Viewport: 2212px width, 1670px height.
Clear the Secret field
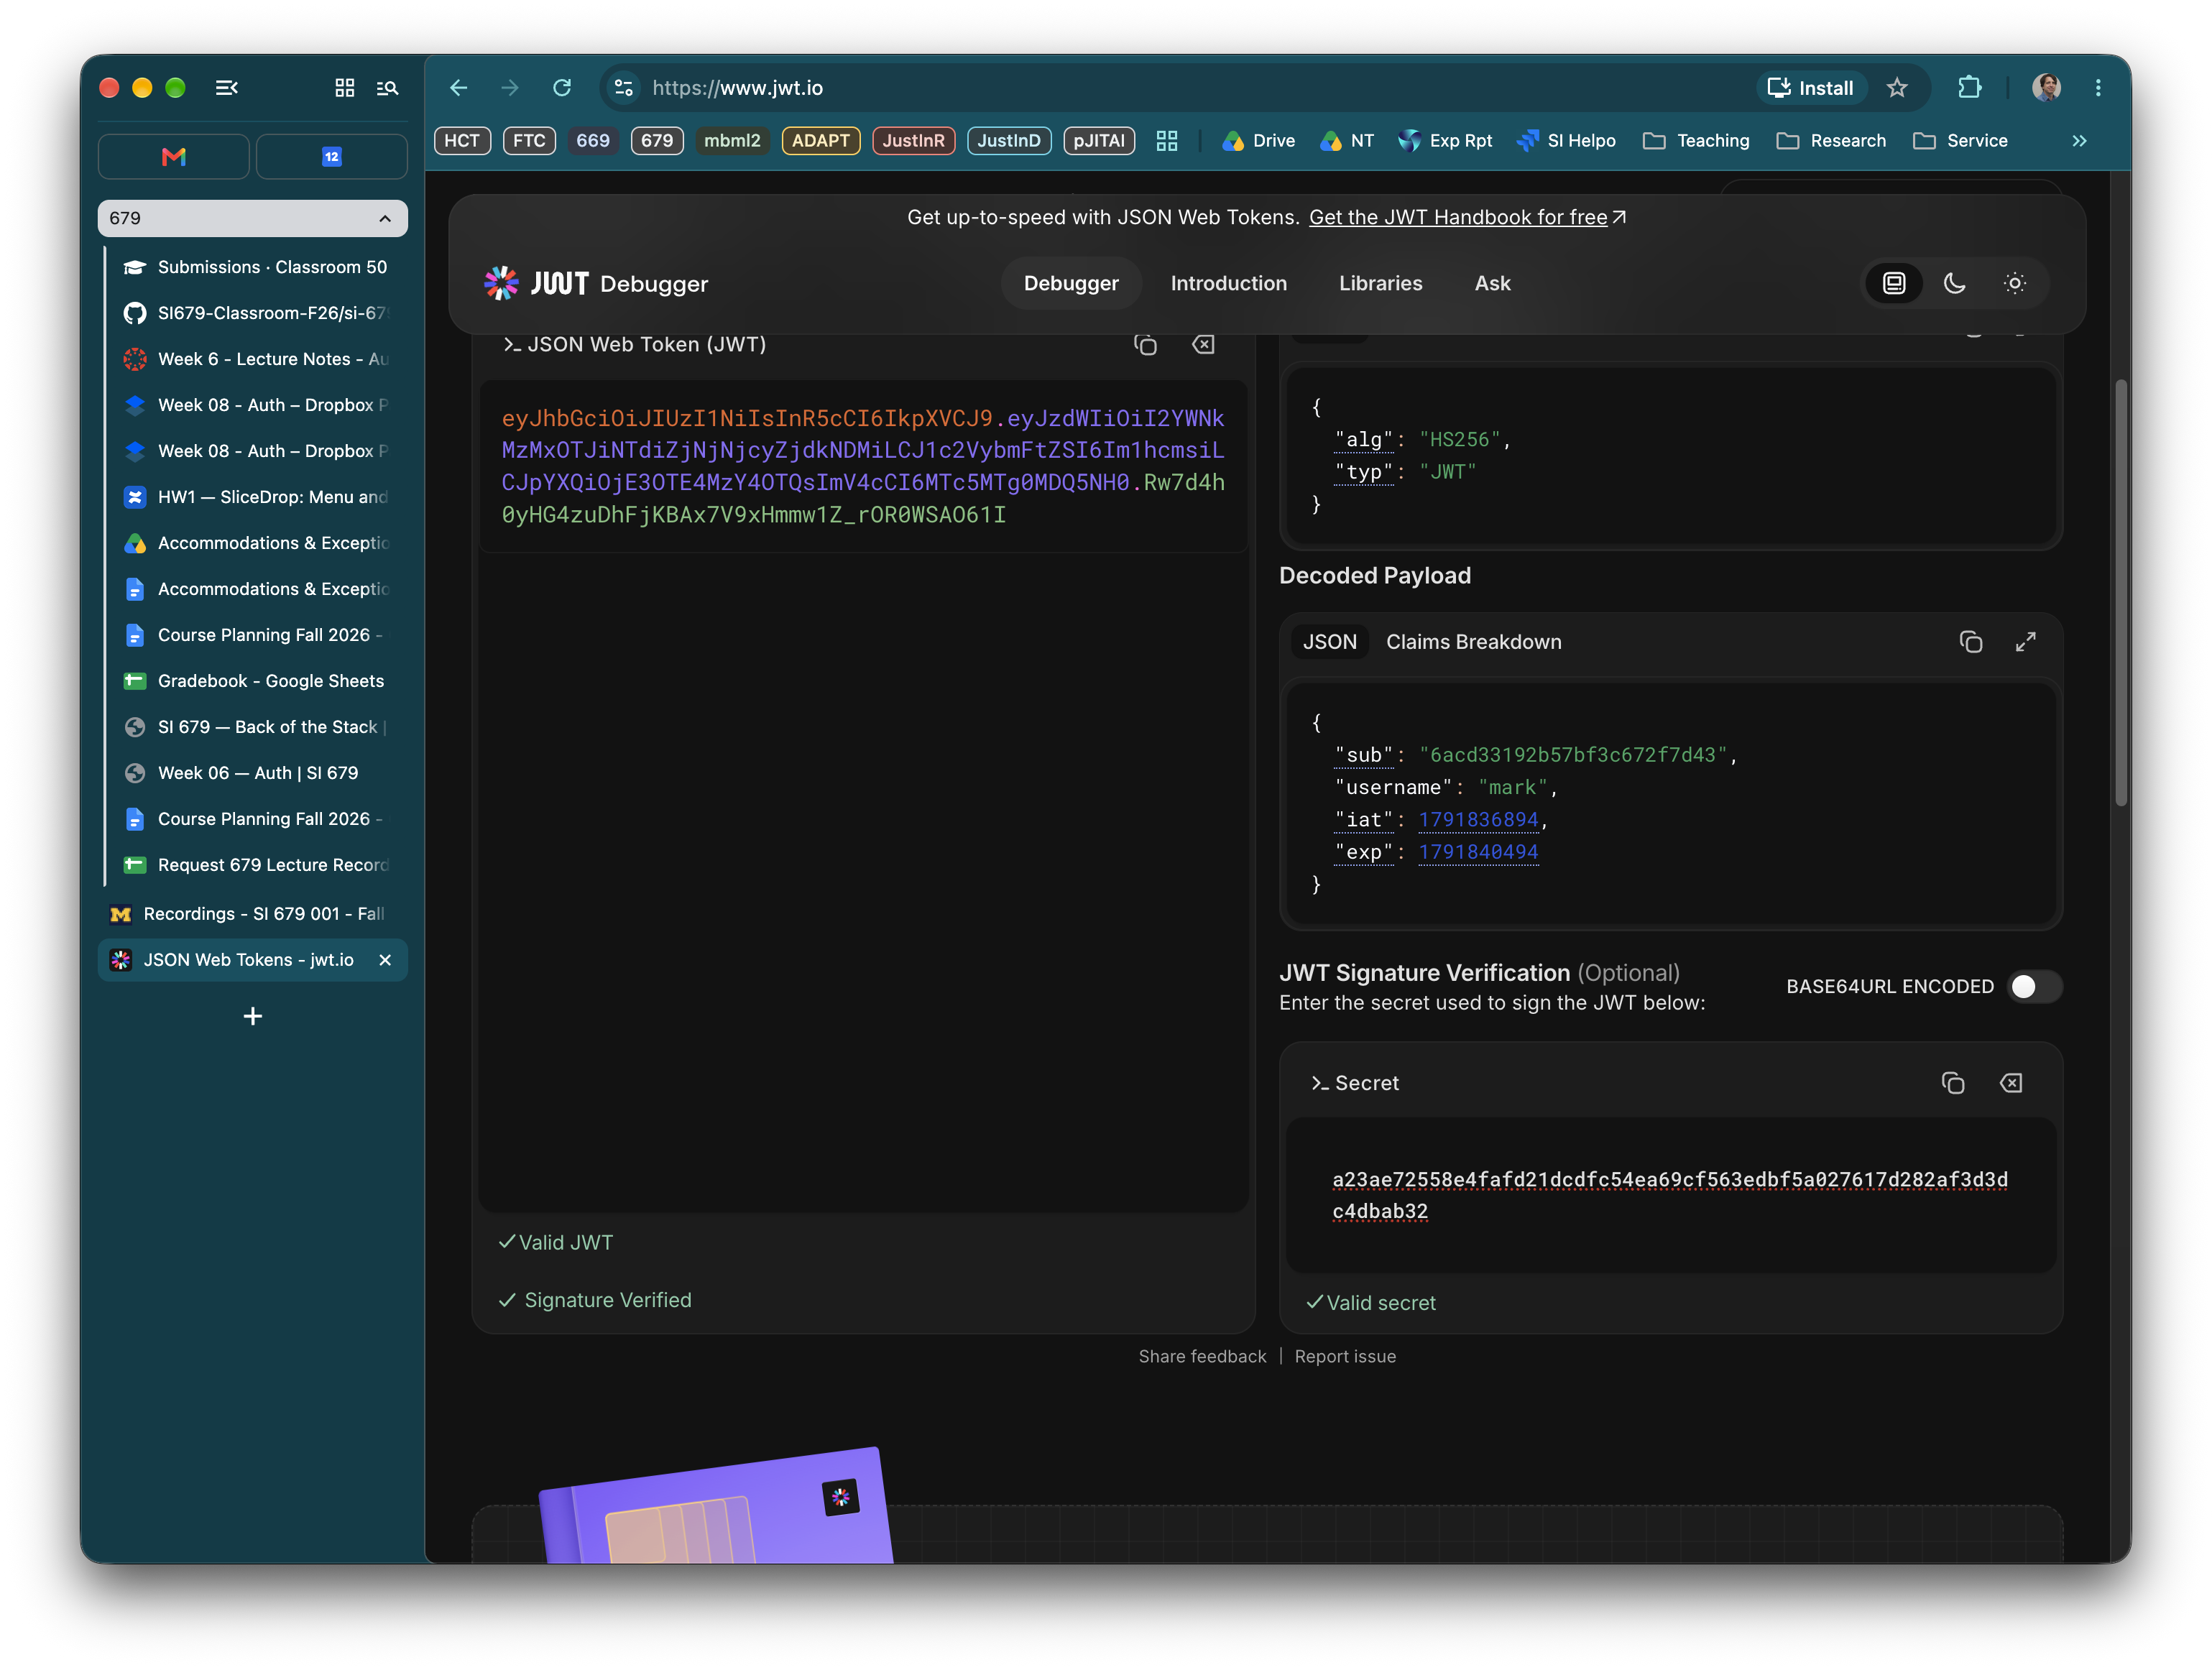[2010, 1083]
